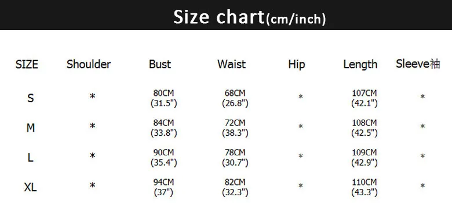Select the Waist column header

(231, 64)
